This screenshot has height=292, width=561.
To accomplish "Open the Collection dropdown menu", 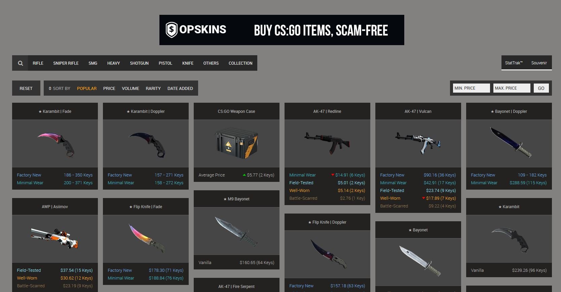I will (240, 63).
